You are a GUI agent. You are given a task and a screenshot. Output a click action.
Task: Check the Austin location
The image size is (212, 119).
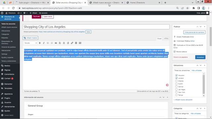pos(176,84)
